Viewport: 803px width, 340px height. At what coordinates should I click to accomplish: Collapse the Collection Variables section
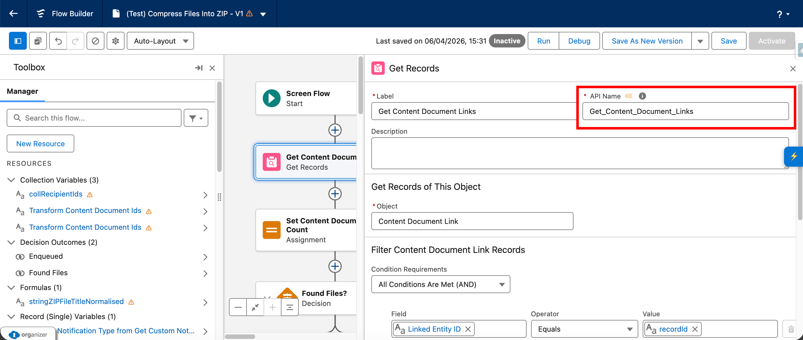(11, 180)
